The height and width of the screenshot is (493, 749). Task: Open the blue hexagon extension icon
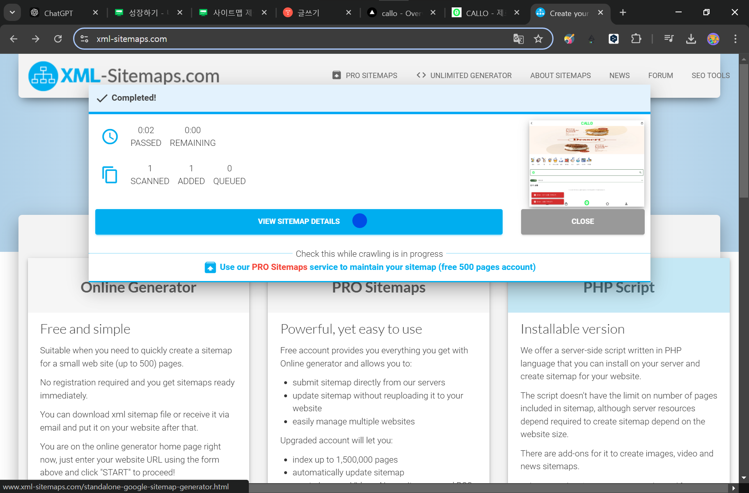(x=613, y=39)
